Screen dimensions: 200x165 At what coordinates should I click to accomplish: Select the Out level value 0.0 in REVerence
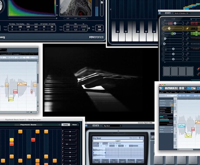click(99, 27)
